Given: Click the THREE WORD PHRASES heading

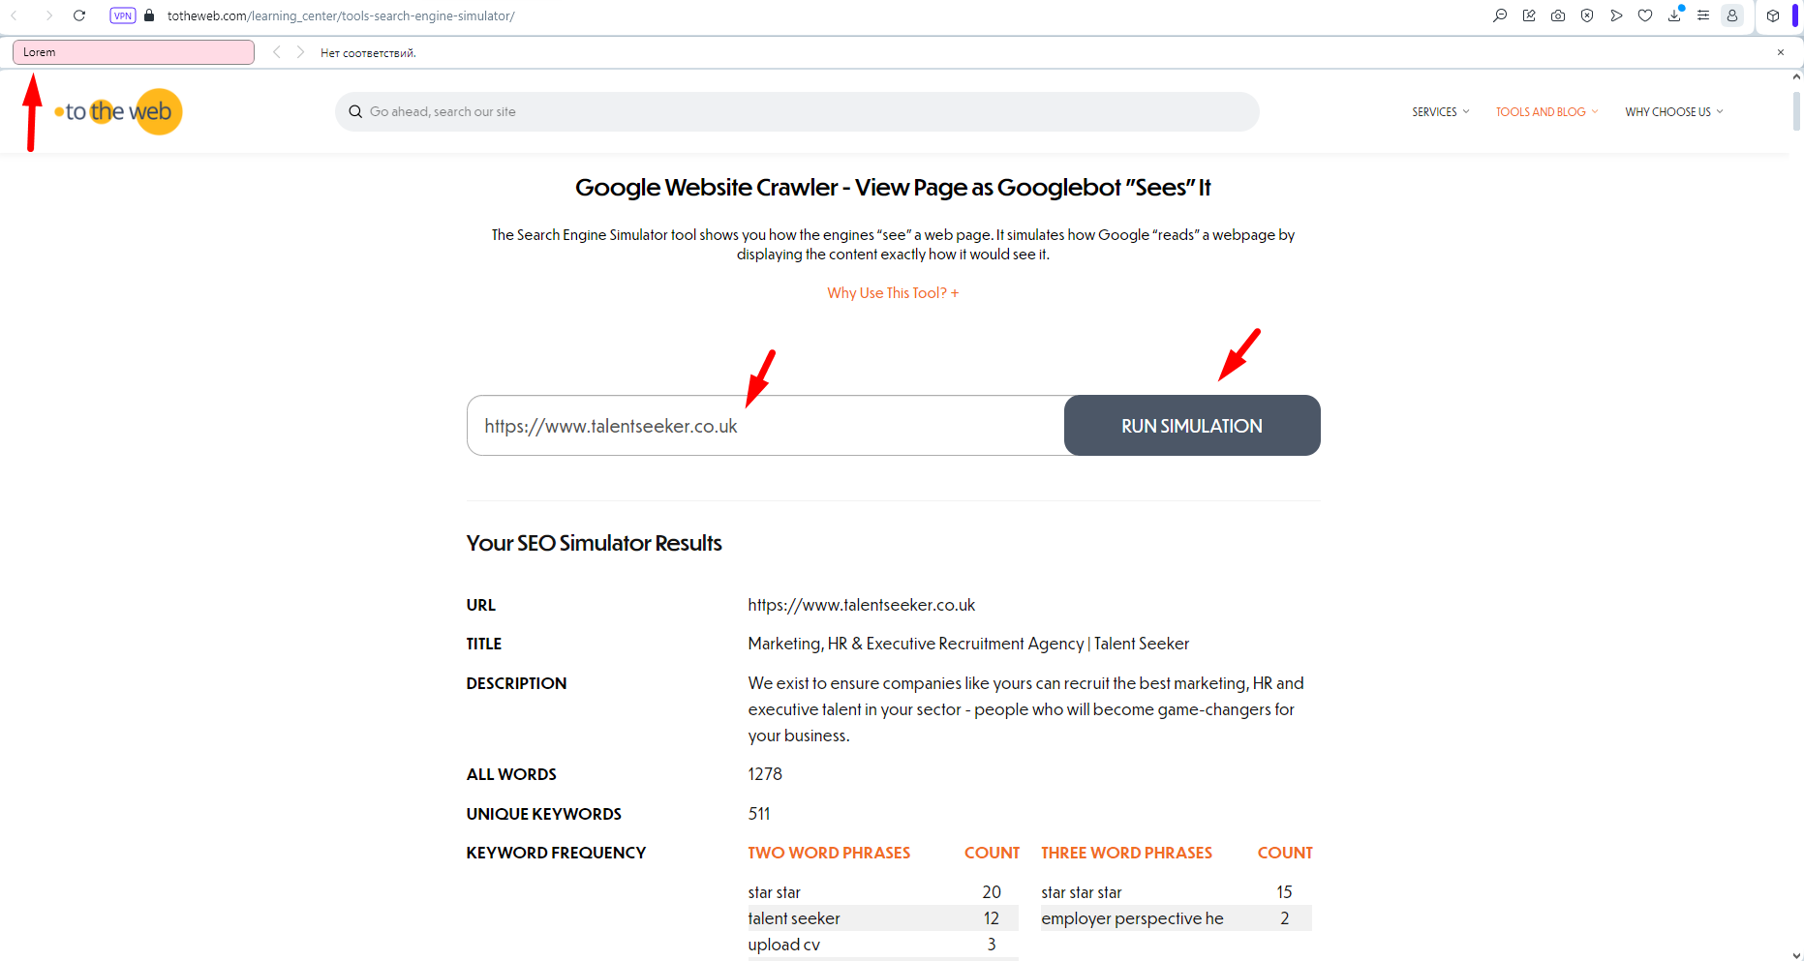Looking at the screenshot, I should [1126, 853].
